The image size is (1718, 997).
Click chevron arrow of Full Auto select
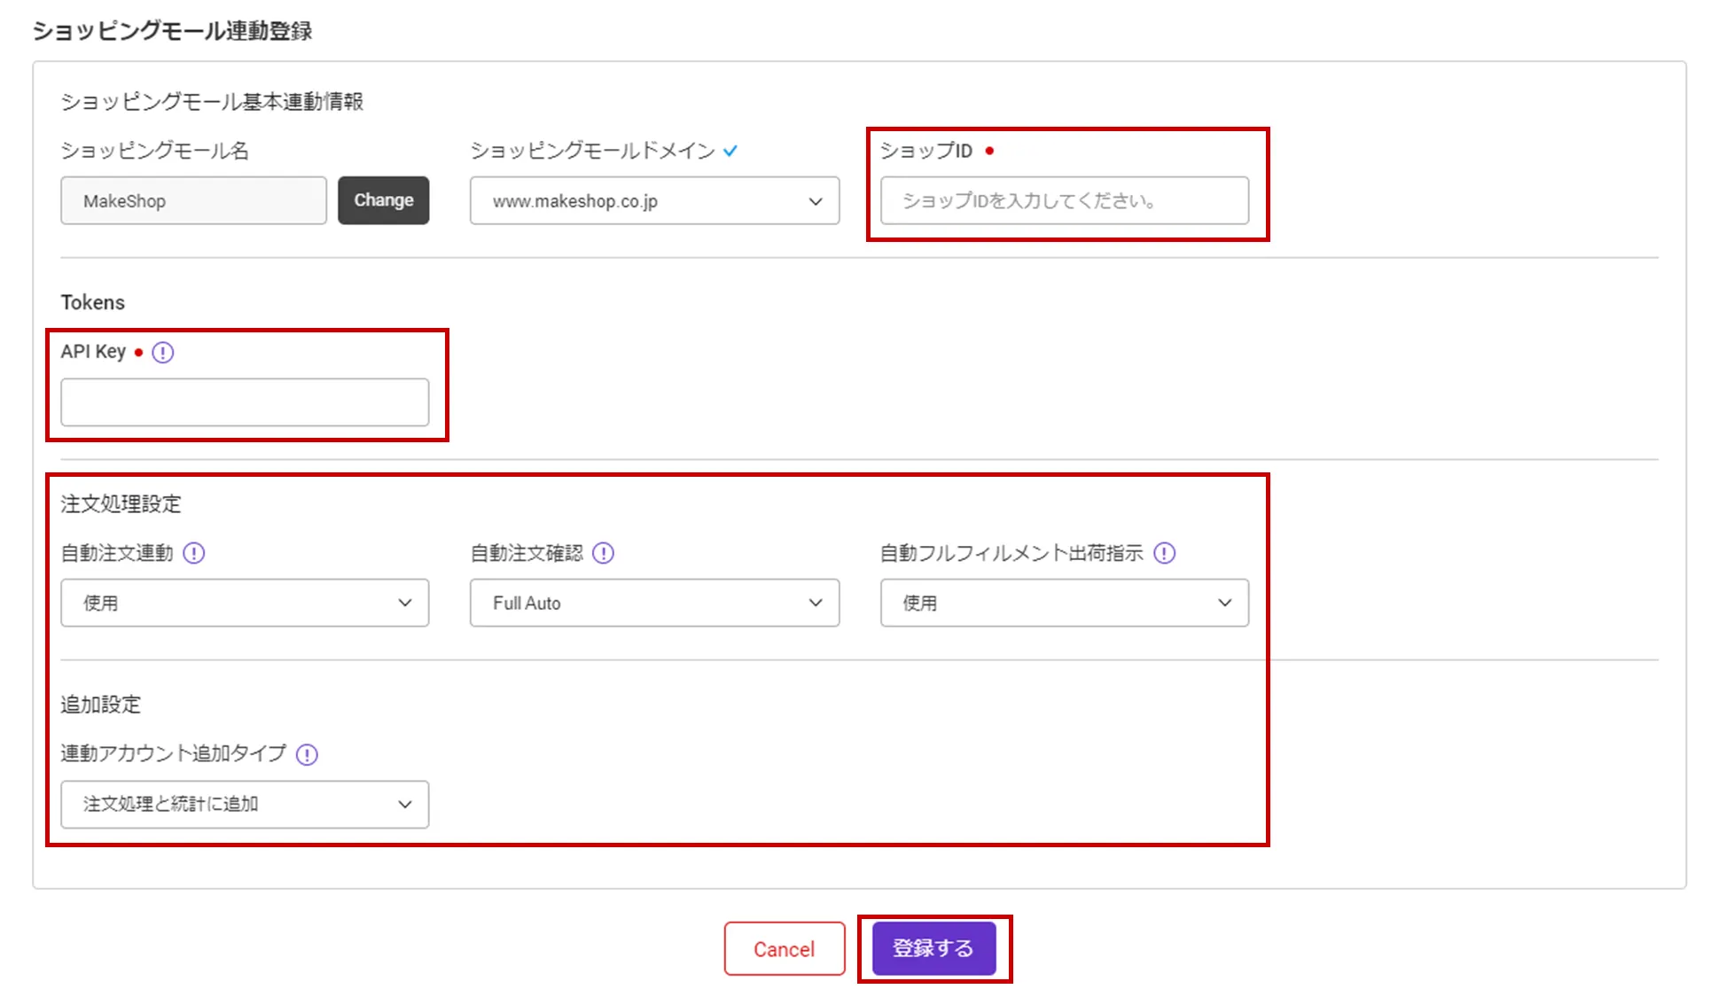tap(816, 604)
